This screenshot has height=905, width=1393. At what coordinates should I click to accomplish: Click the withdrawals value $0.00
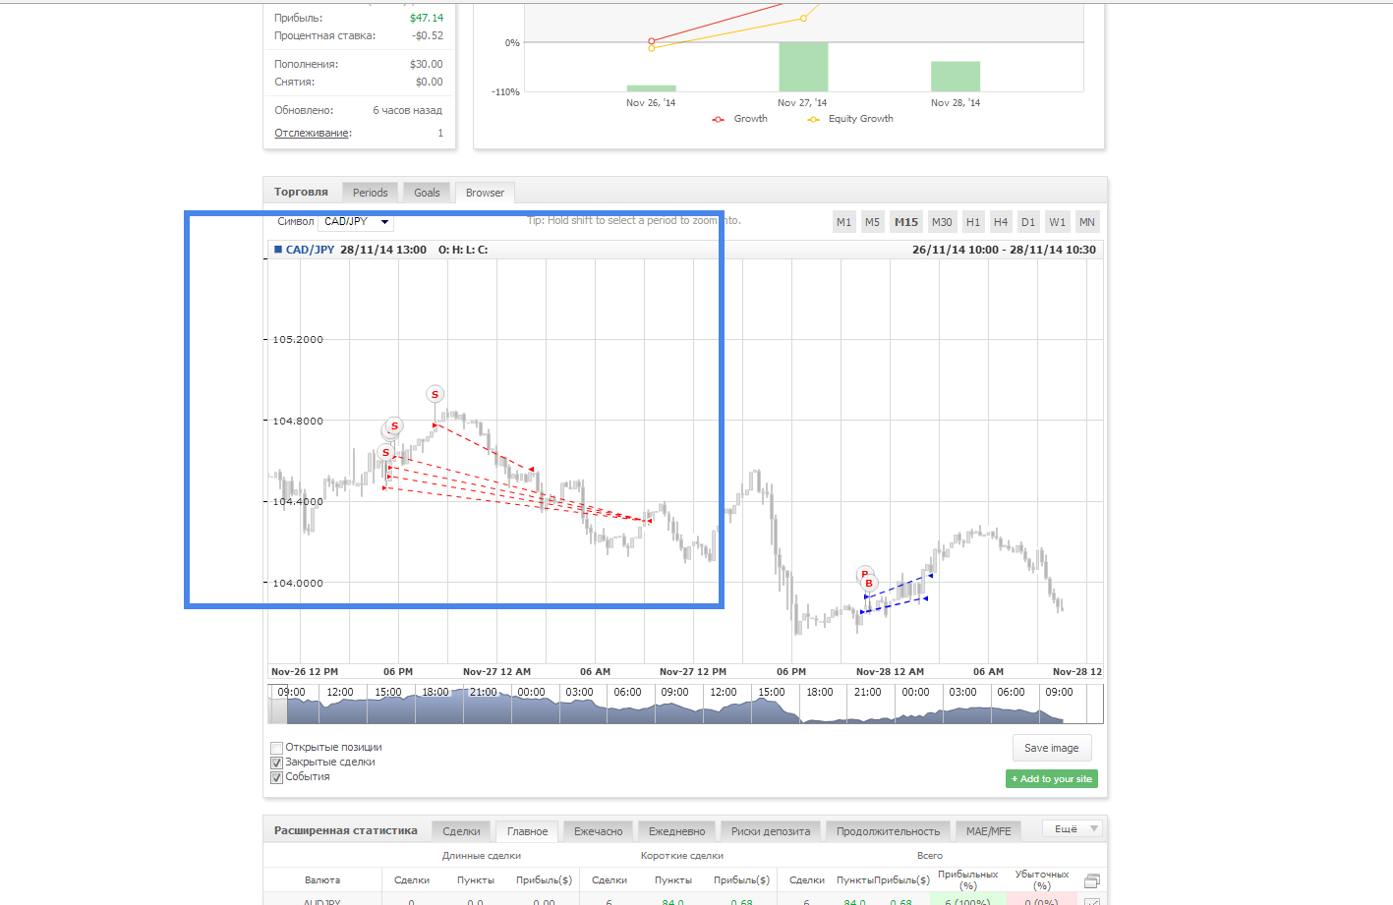tap(430, 82)
